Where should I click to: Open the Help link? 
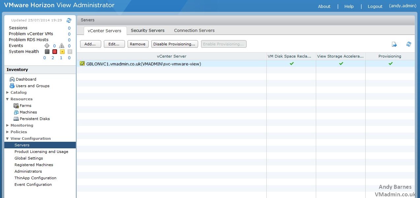click(349, 7)
